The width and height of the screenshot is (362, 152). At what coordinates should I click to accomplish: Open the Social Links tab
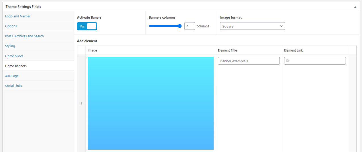(38, 86)
